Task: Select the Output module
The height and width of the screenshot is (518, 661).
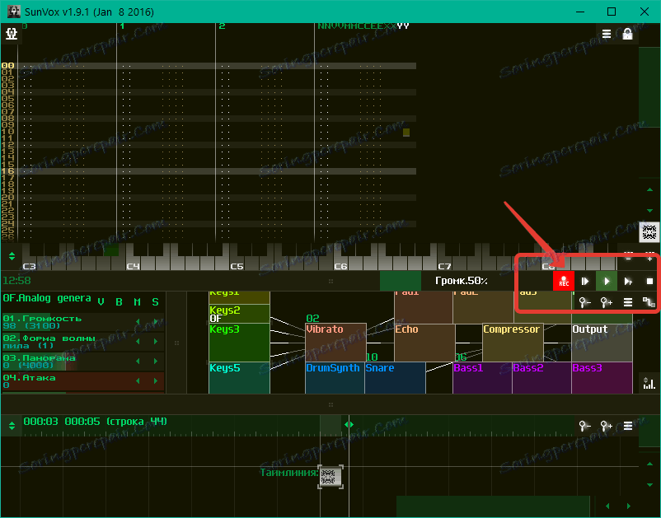Action: (x=602, y=343)
